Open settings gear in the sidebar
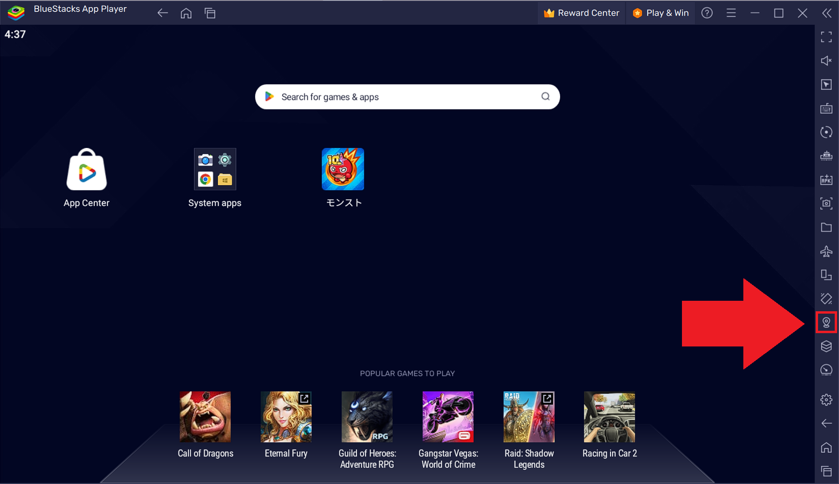The image size is (839, 484). pyautogui.click(x=827, y=399)
